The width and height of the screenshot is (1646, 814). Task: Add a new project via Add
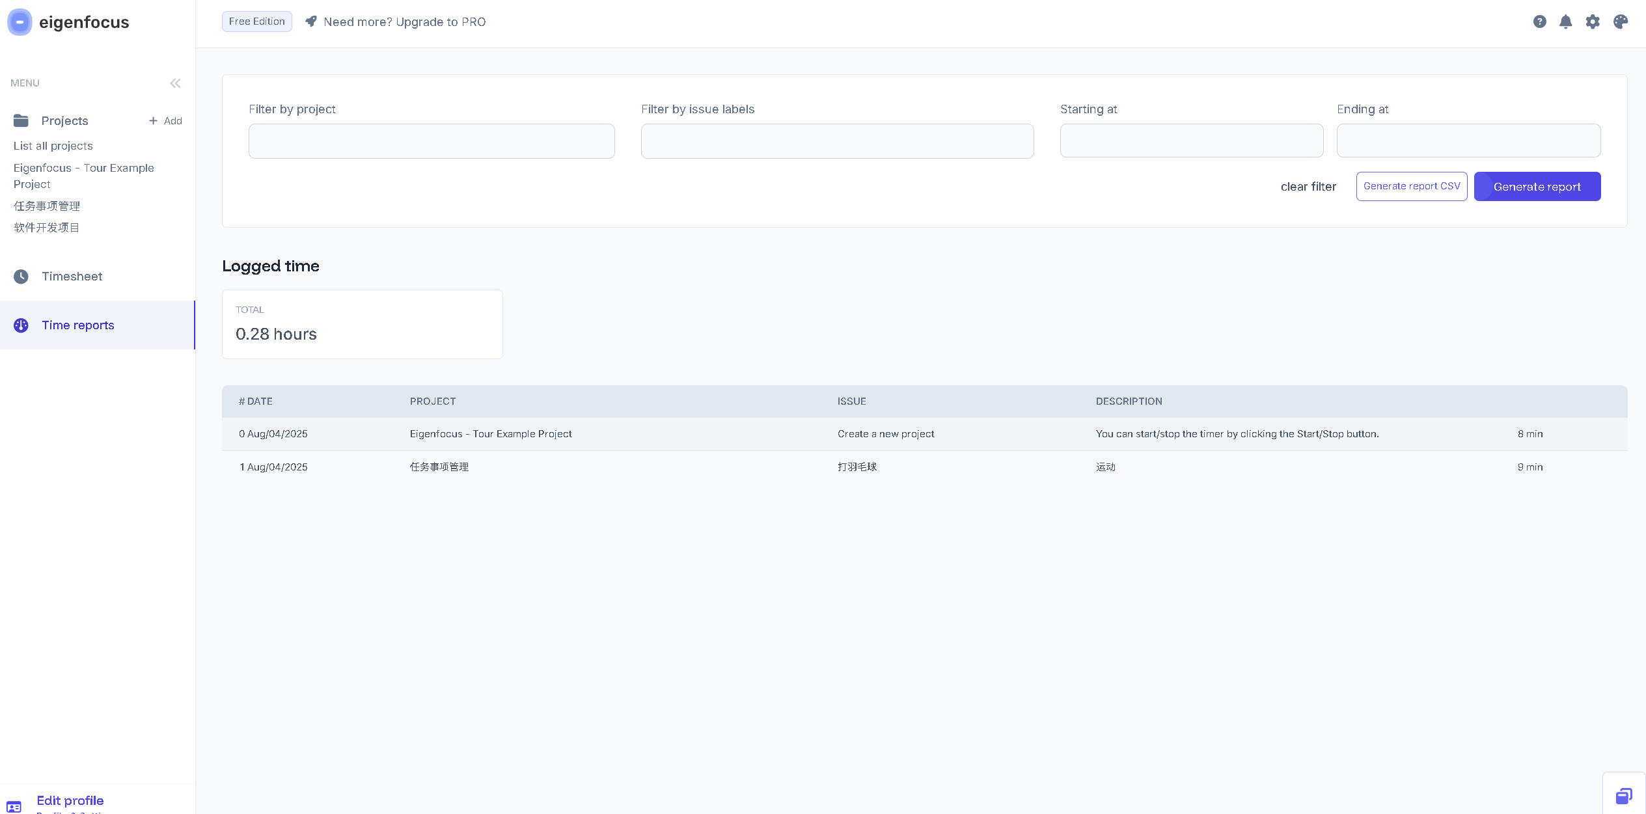pos(165,121)
